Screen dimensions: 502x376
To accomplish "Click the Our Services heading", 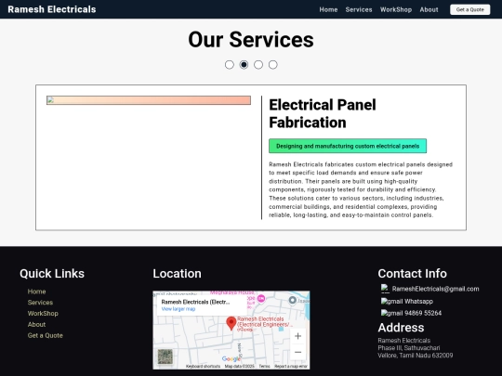I will [251, 40].
